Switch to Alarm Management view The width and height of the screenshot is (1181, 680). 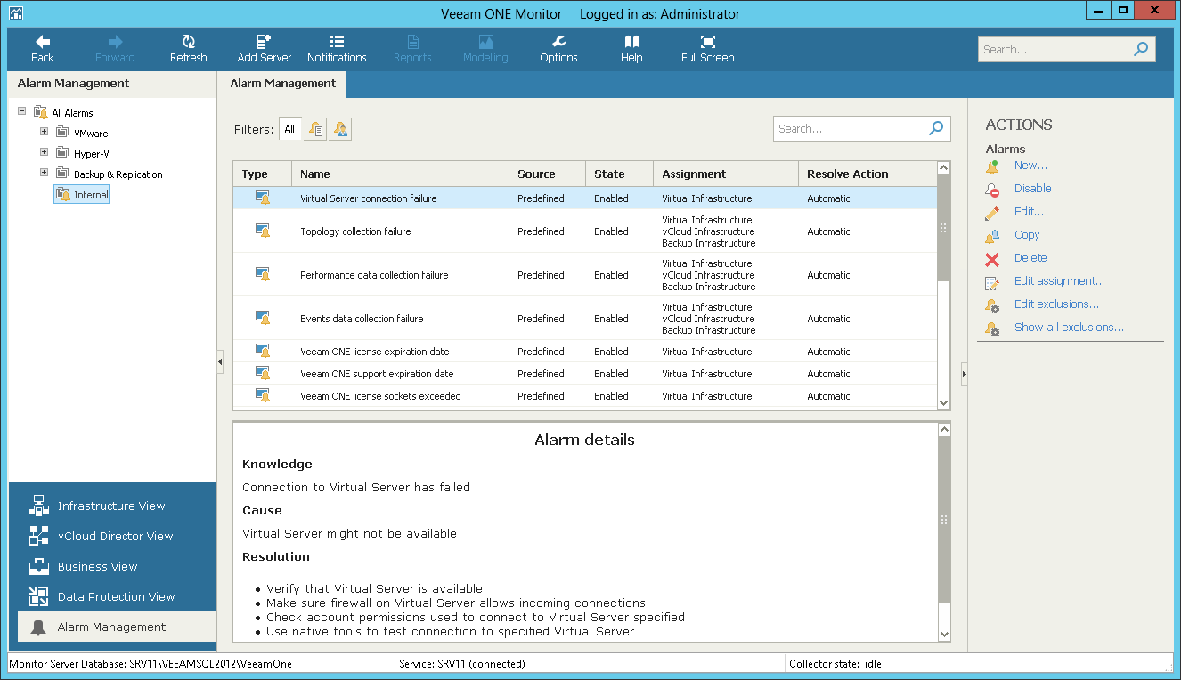pos(117,627)
